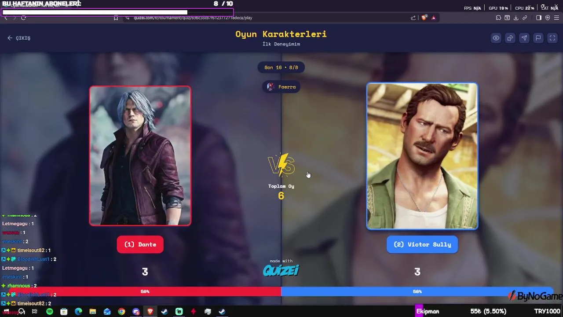Open Google Chrome from taskbar
Screen dimensions: 563x317
(x=121, y=311)
